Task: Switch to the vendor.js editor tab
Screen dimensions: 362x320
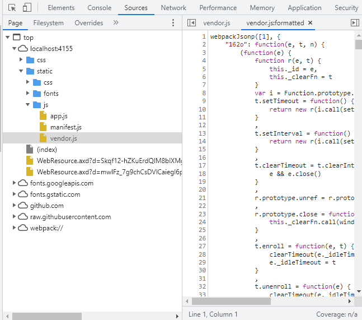Action: coord(217,23)
